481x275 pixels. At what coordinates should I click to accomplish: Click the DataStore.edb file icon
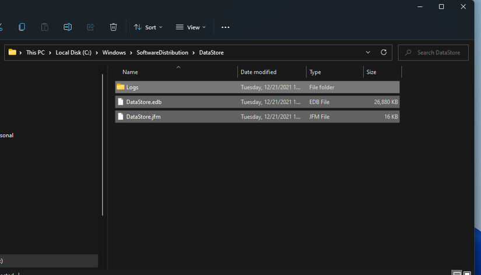121,102
